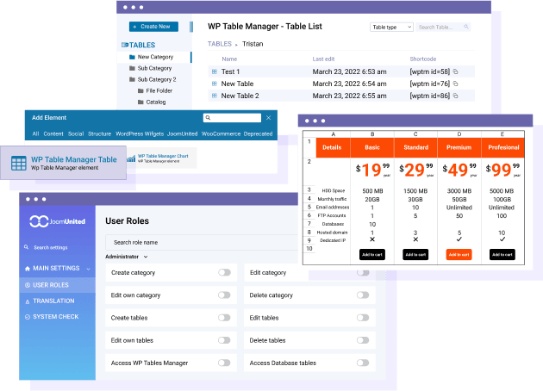543x391 pixels.
Task: Select the Deprecated tab in Add Element
Action: pyautogui.click(x=258, y=133)
